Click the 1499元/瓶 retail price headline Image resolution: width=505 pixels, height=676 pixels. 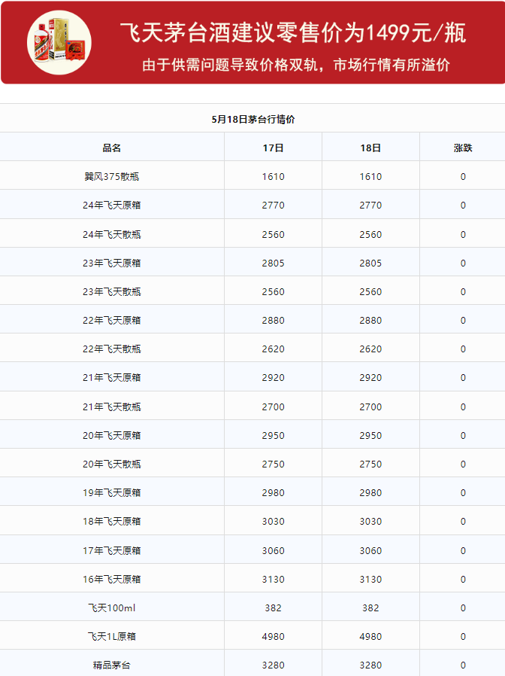pyautogui.click(x=293, y=33)
